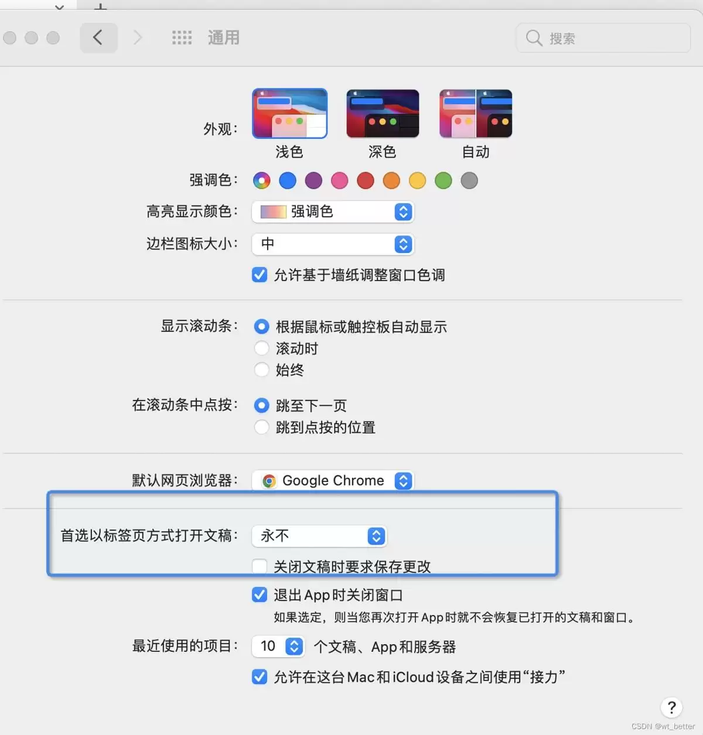Screen dimensions: 703x735
Task: Click the search magnifier icon
Action: pyautogui.click(x=533, y=37)
